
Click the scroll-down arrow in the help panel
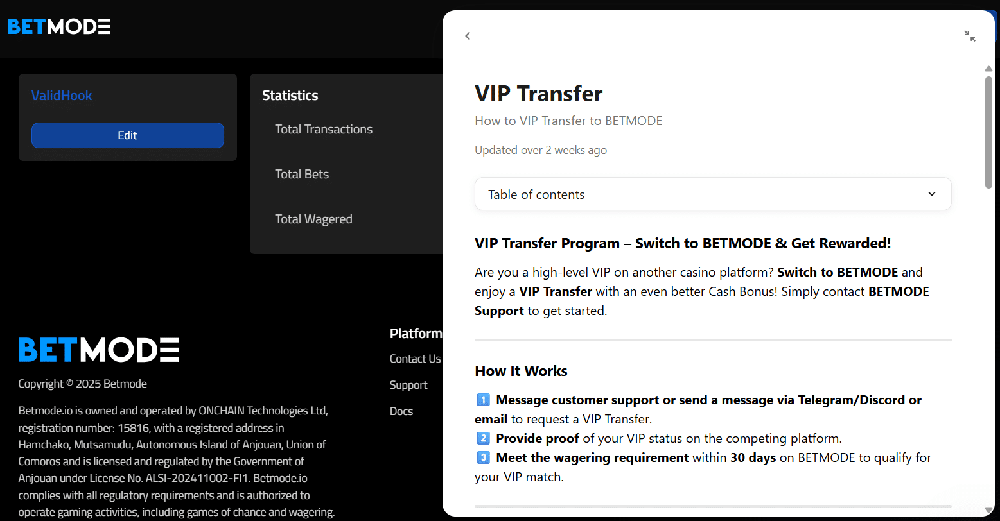point(989,510)
